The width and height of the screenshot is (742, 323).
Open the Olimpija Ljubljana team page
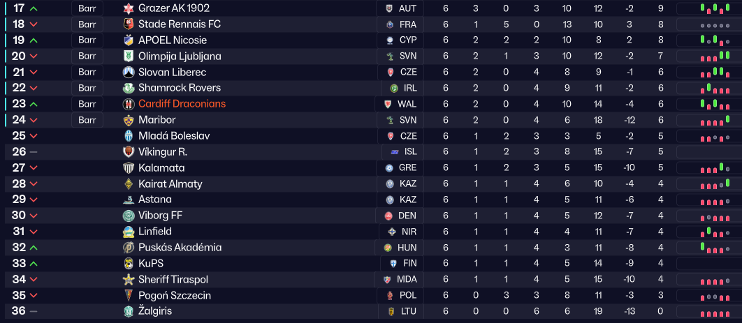pos(180,57)
